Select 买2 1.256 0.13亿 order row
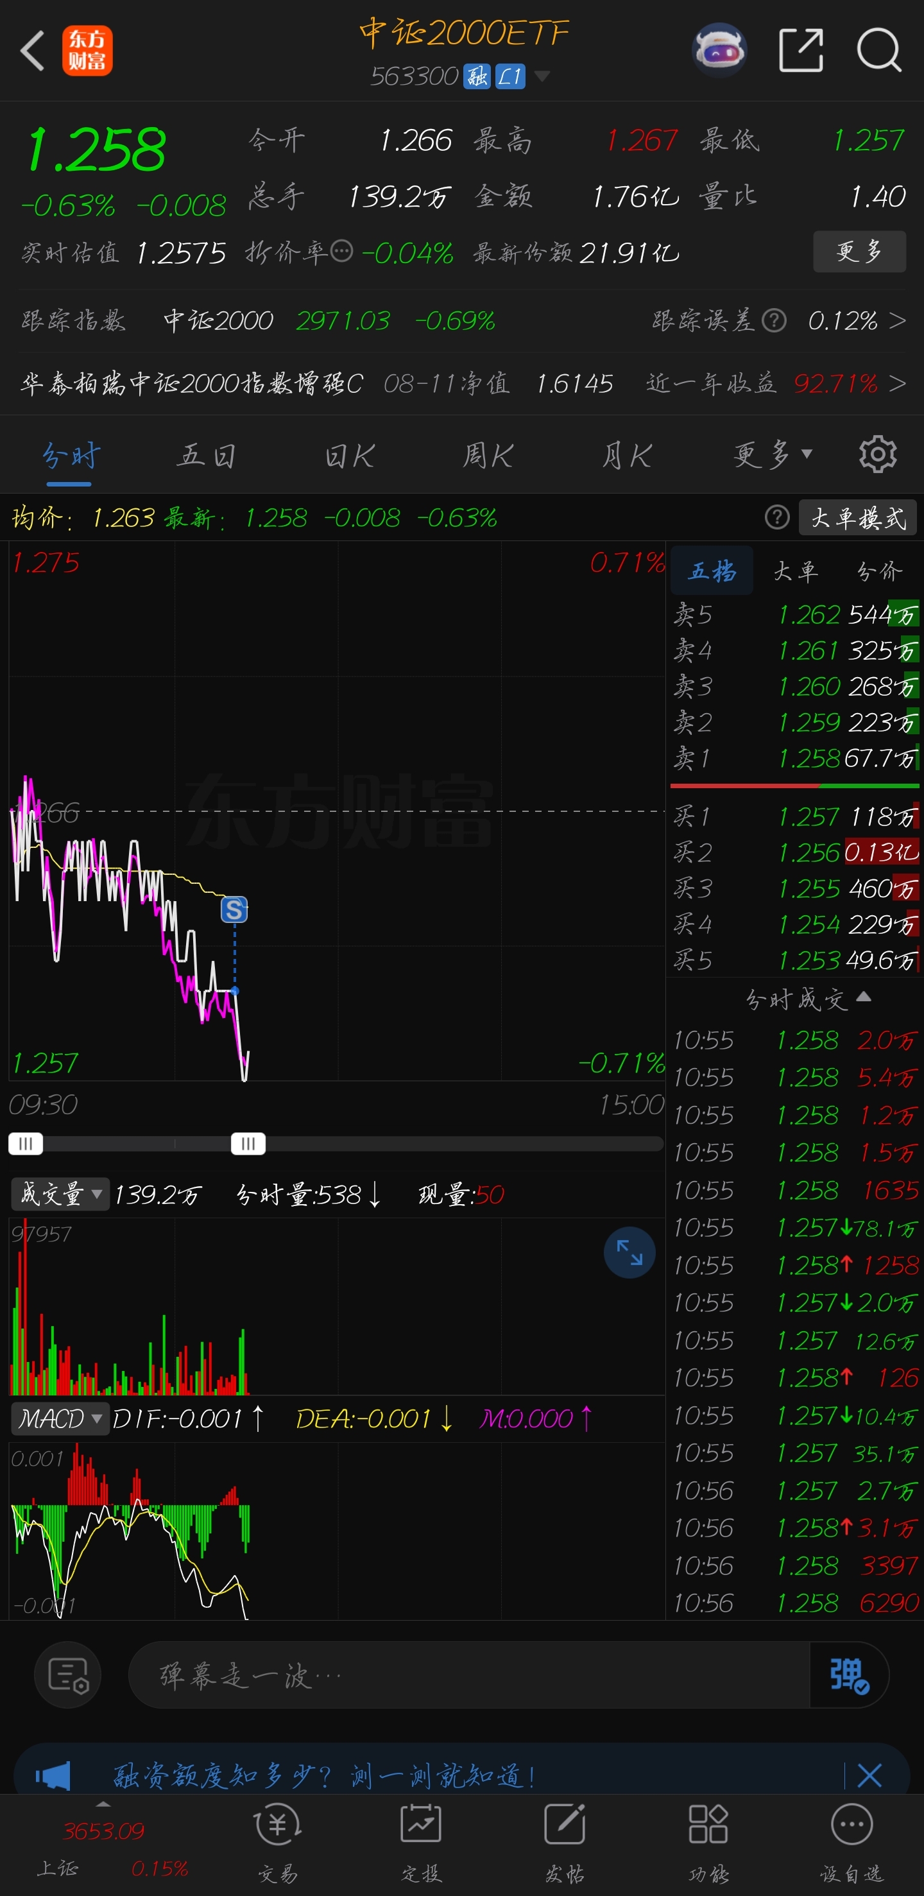924x1896 pixels. tap(795, 852)
